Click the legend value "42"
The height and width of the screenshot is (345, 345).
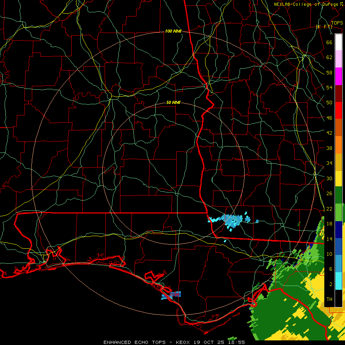point(329,133)
